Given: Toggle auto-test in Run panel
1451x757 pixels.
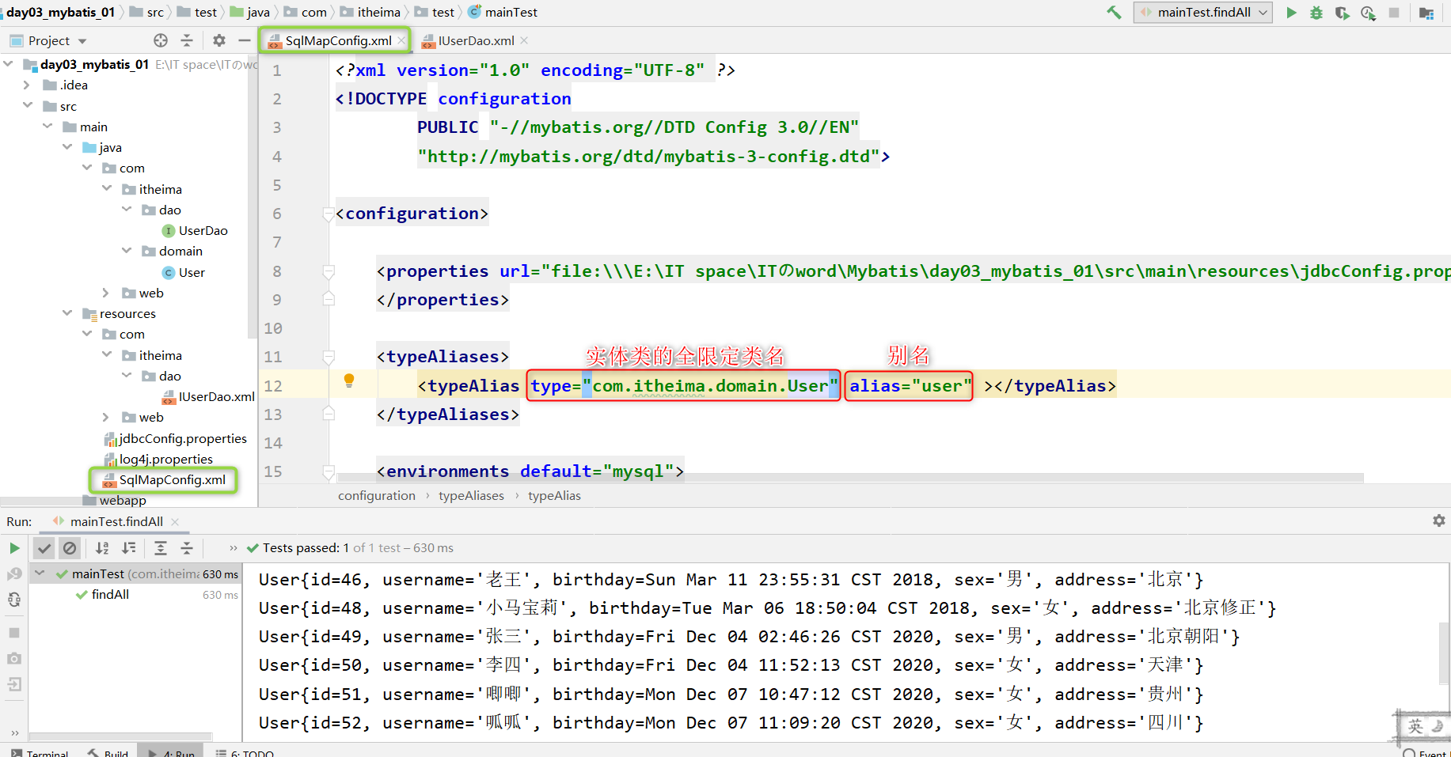Looking at the screenshot, I should click(x=14, y=600).
